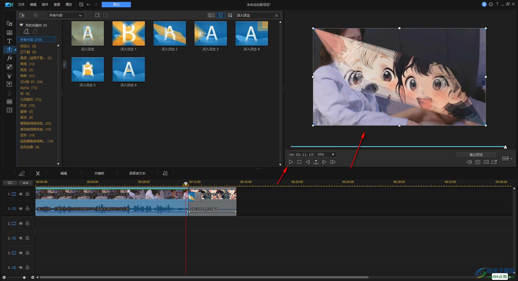Select the Alpha (15) category

[29, 88]
